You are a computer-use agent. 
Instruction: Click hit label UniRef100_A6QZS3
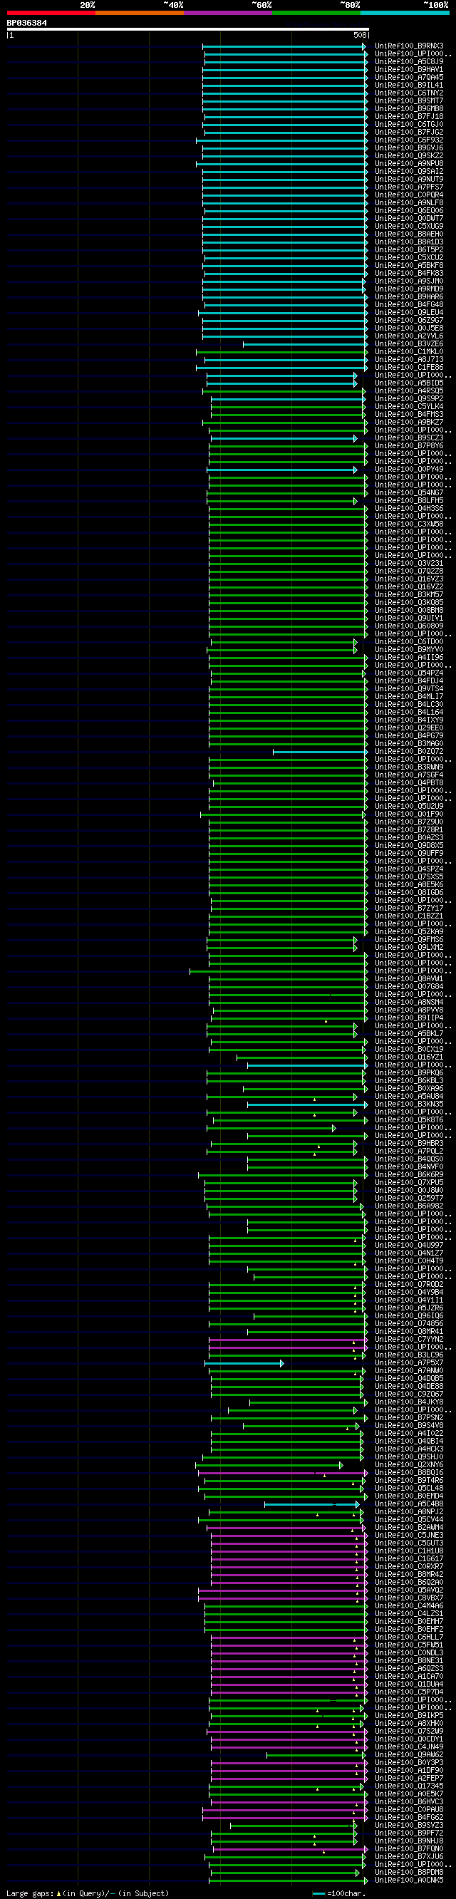pyautogui.click(x=409, y=1668)
